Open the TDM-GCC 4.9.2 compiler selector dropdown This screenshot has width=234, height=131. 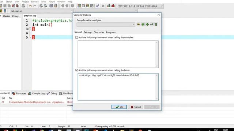coord(140,6)
